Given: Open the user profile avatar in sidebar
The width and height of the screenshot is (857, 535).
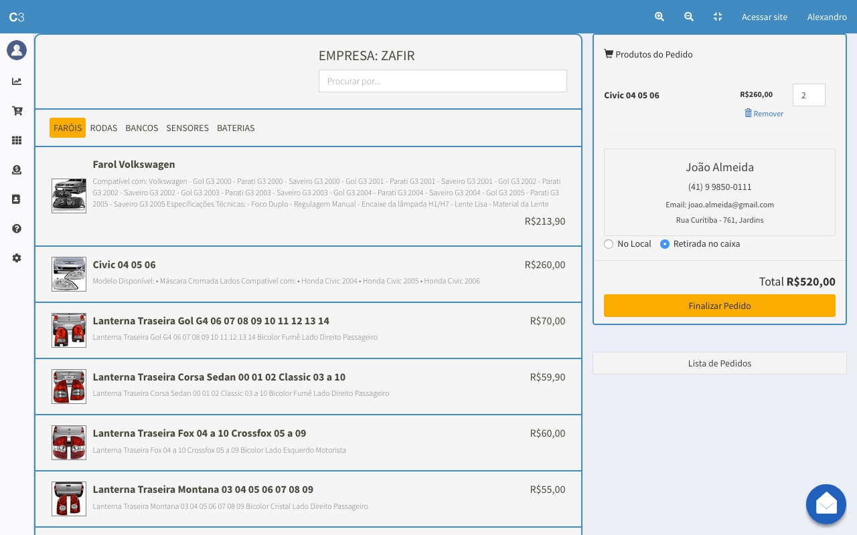Looking at the screenshot, I should (17, 50).
